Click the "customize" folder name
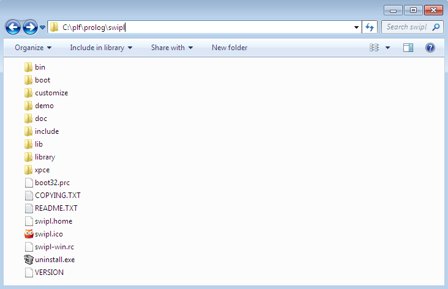This screenshot has width=448, height=289. click(x=51, y=93)
